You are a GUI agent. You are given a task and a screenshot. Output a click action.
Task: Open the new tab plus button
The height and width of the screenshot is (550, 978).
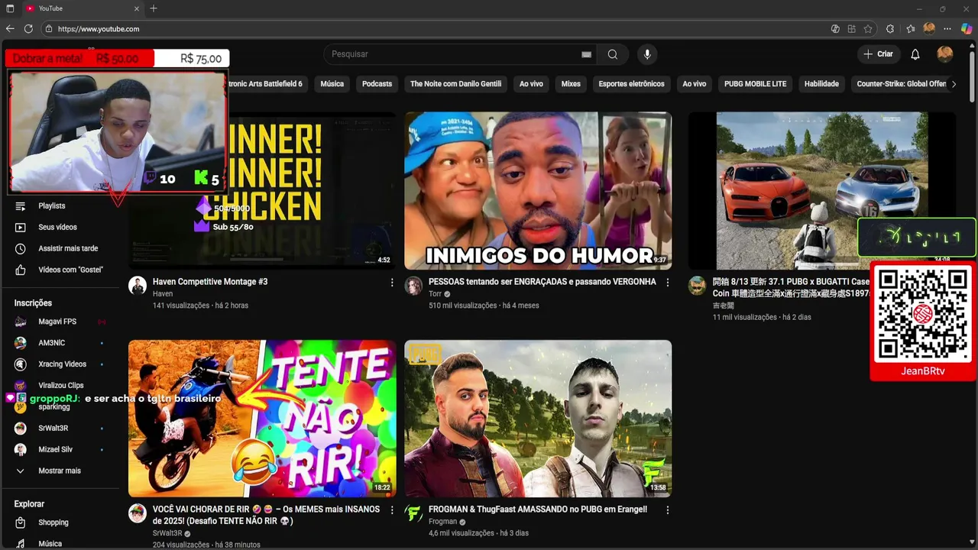click(x=154, y=8)
